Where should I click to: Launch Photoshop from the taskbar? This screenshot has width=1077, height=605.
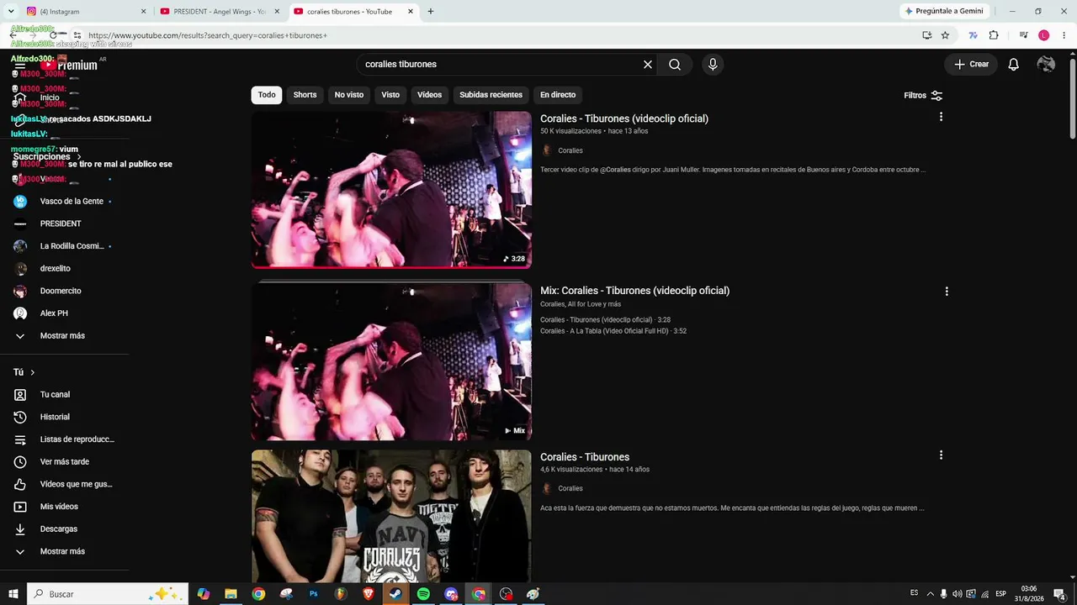(313, 594)
